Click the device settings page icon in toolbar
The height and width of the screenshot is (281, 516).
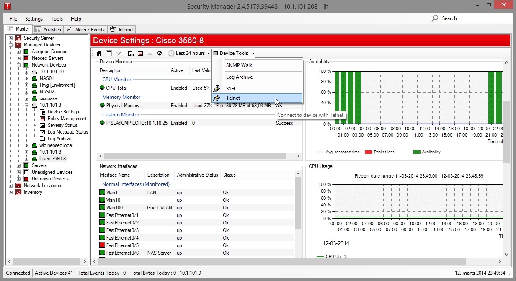[131, 53]
